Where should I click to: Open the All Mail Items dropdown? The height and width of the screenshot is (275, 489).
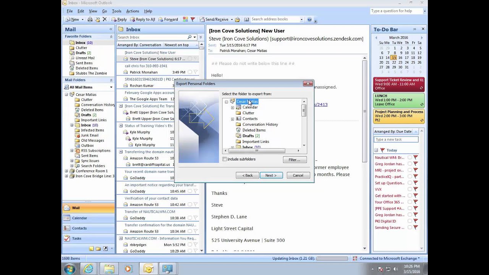point(111,87)
